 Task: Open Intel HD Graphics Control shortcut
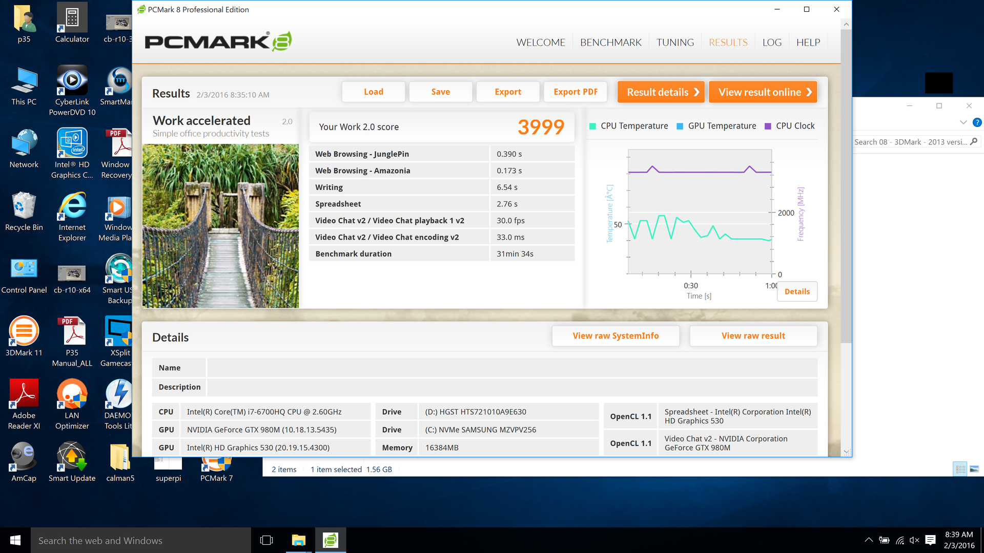[72, 153]
